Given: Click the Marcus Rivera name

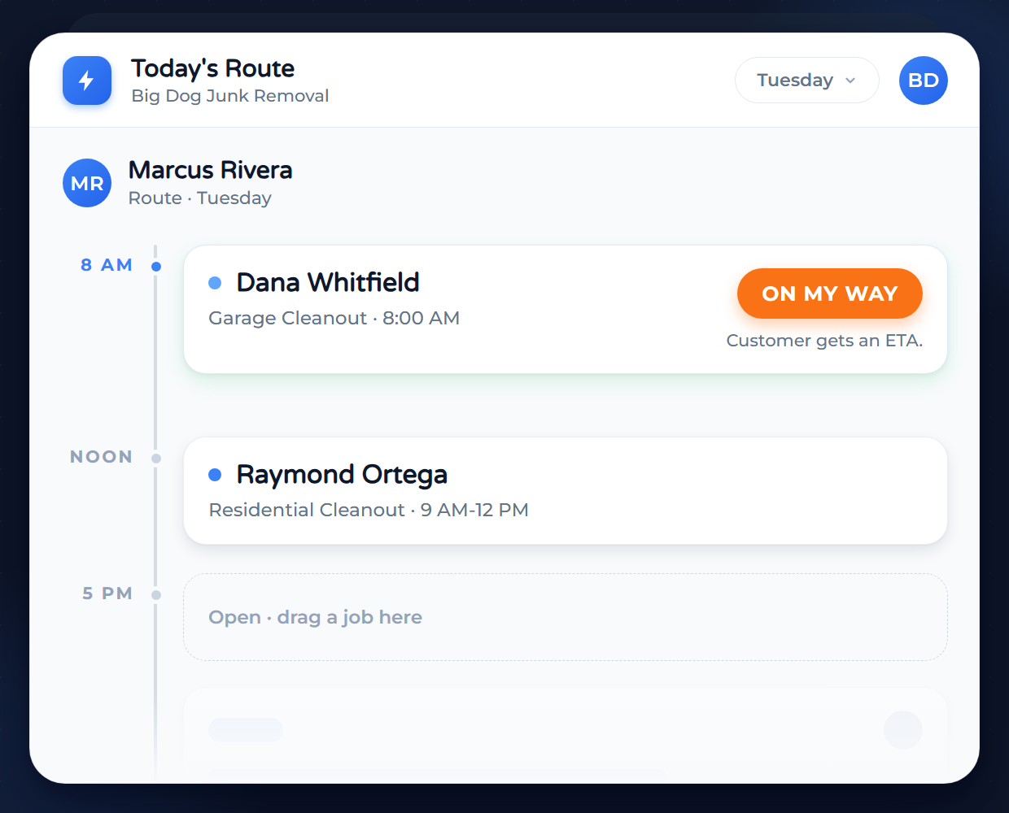Looking at the screenshot, I should coord(210,170).
